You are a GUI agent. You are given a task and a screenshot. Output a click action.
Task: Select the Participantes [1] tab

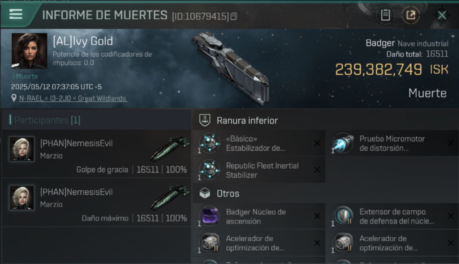(x=47, y=120)
